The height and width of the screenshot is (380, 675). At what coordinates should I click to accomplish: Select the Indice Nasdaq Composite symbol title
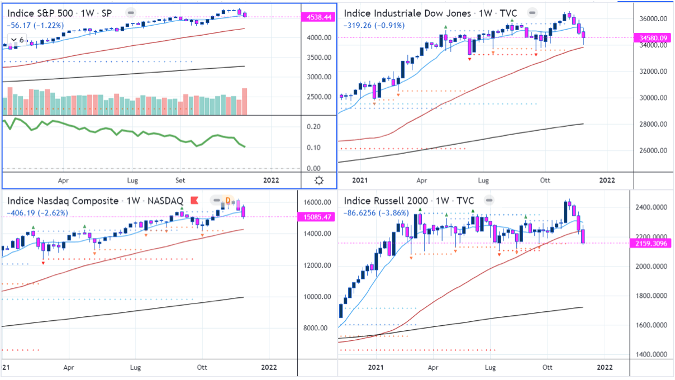(63, 200)
